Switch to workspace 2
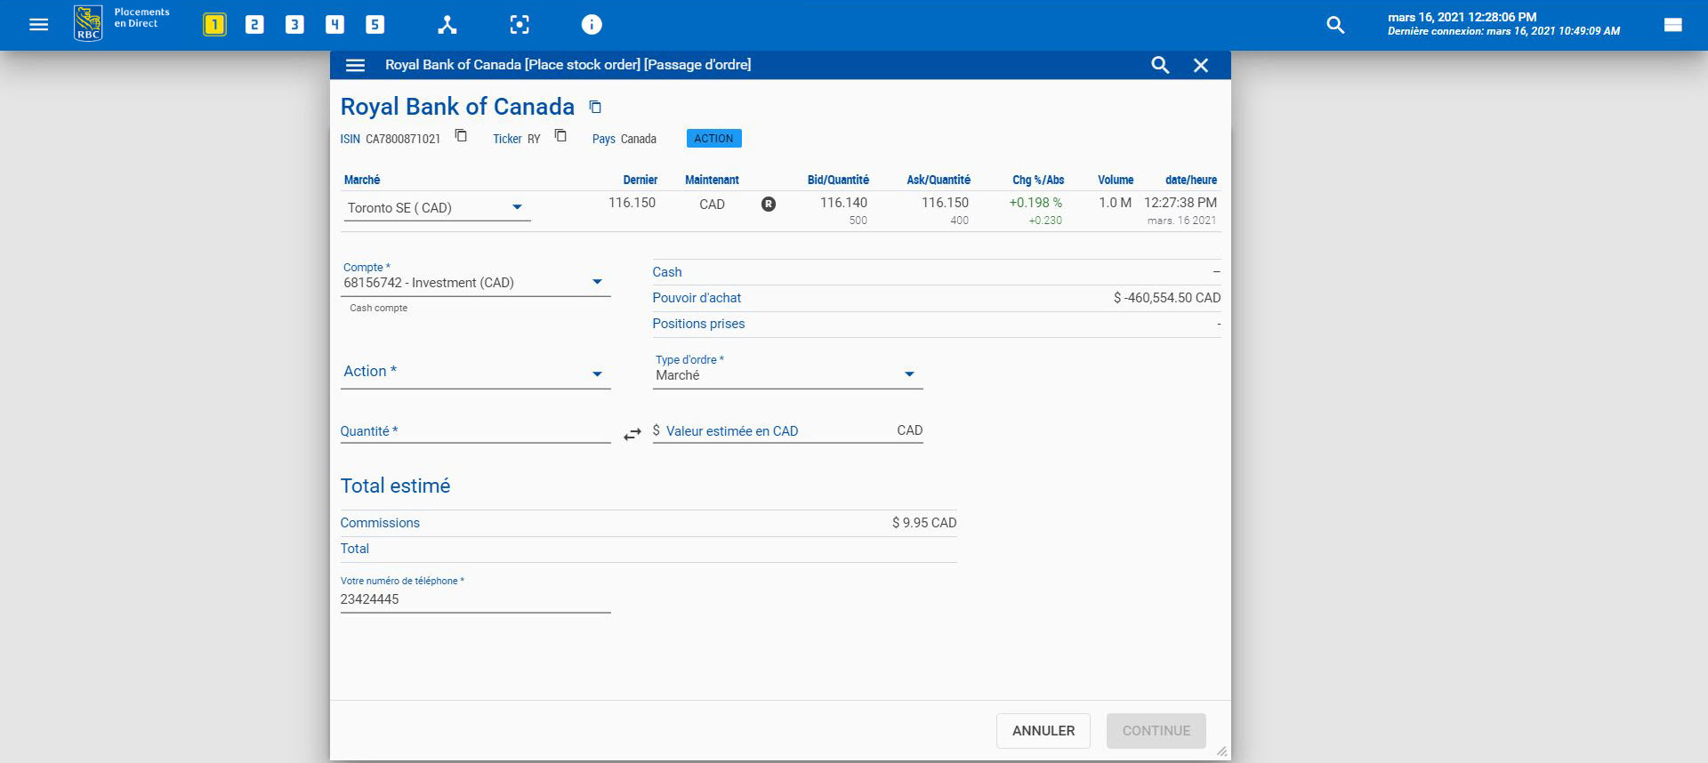1708x763 pixels. pyautogui.click(x=254, y=25)
